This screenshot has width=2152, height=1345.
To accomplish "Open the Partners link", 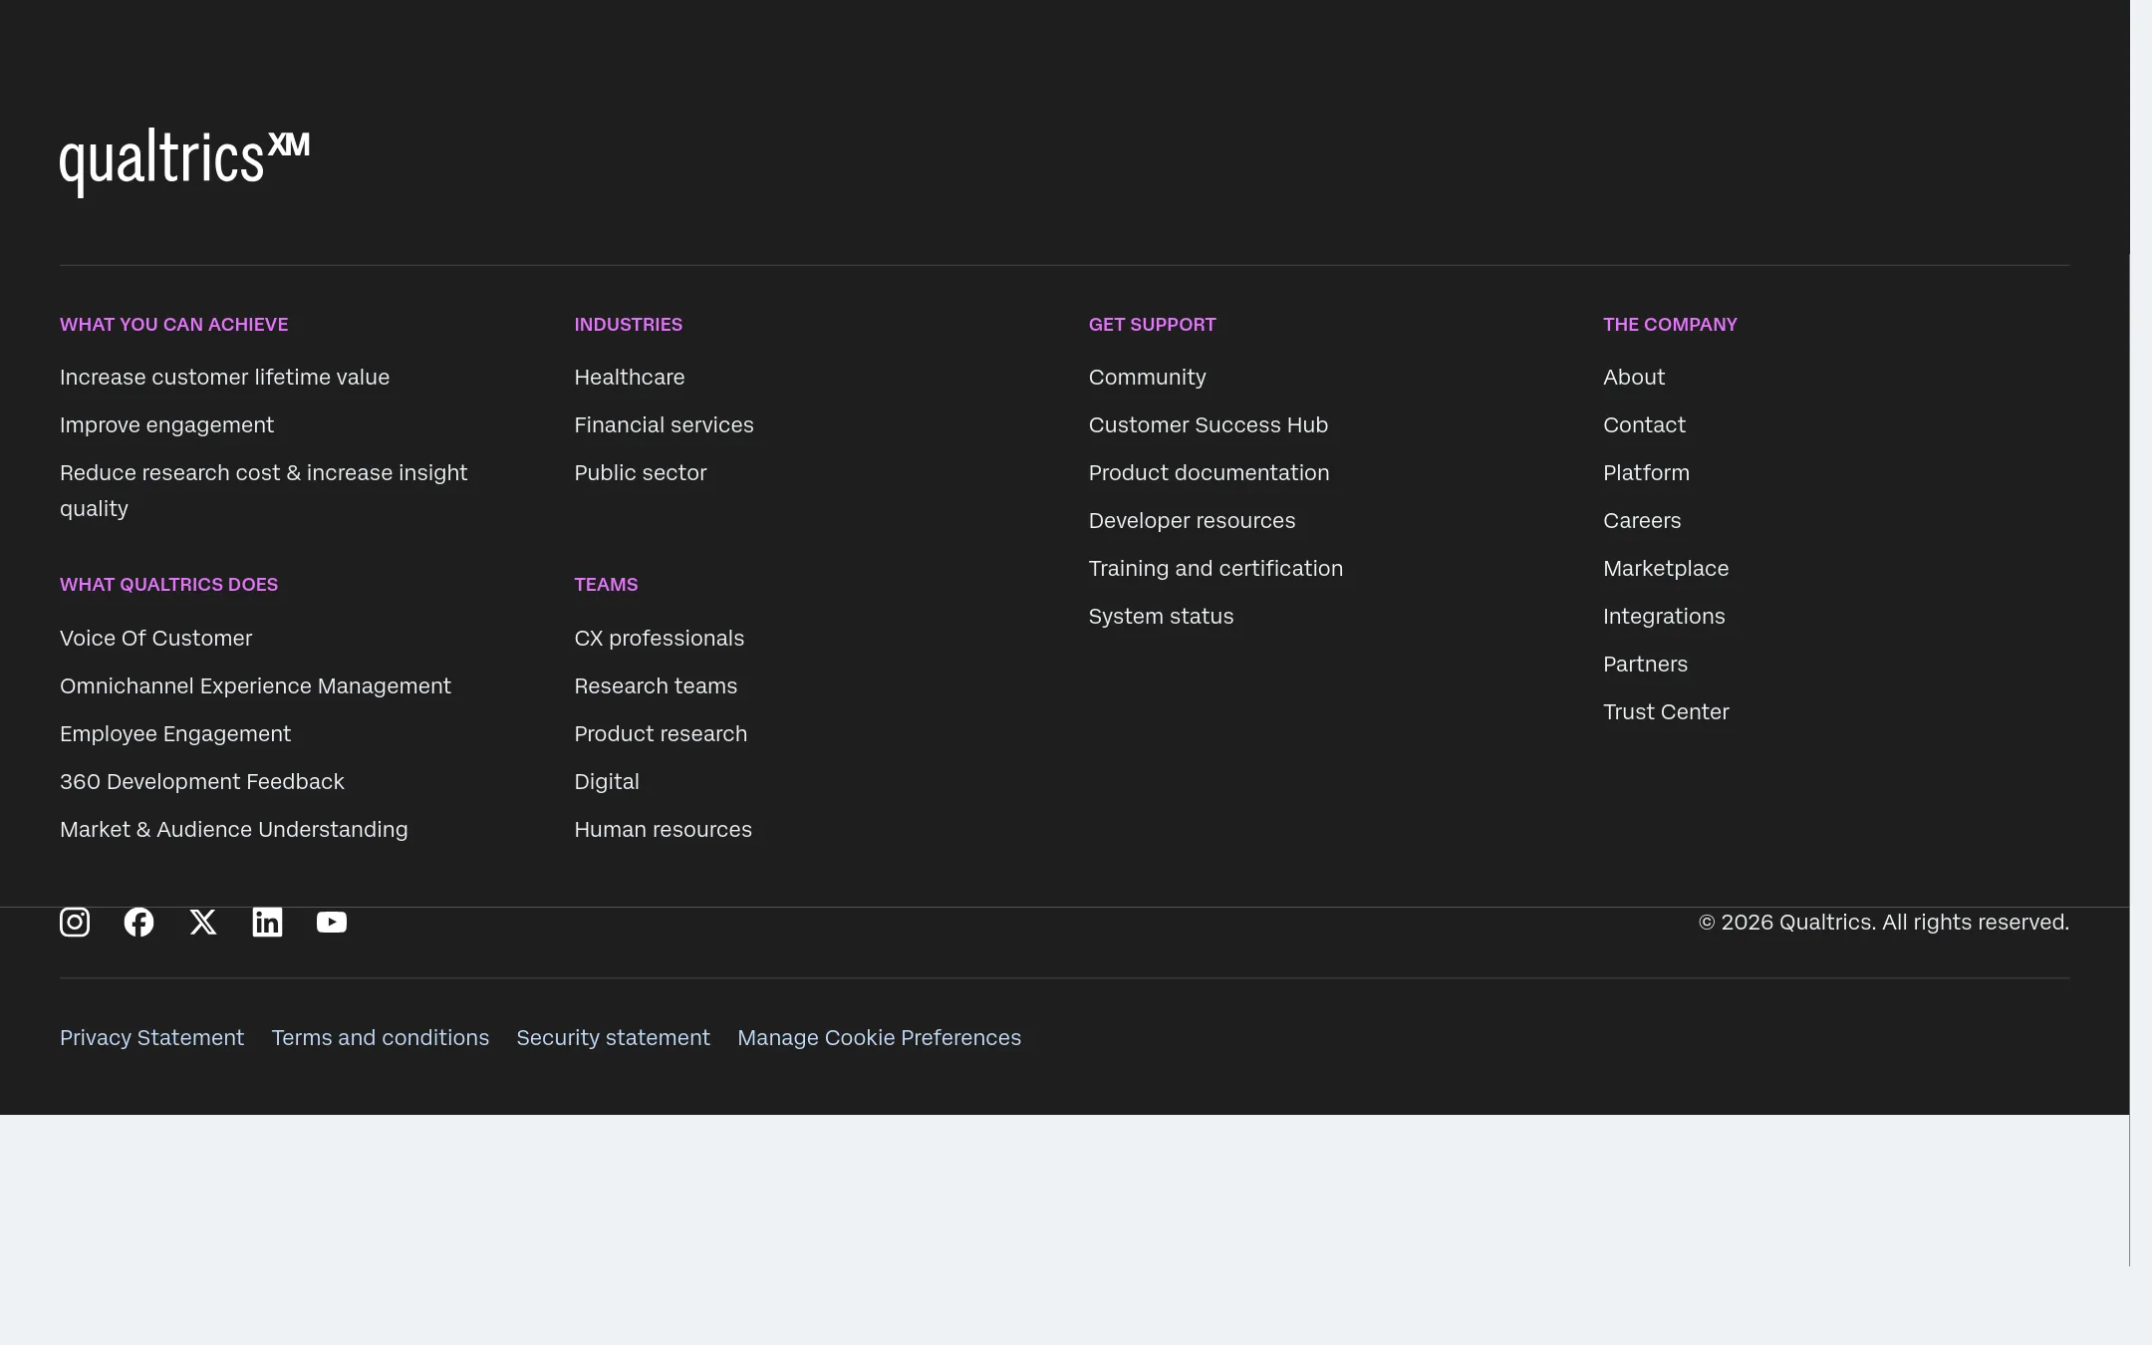I will pyautogui.click(x=1645, y=665).
